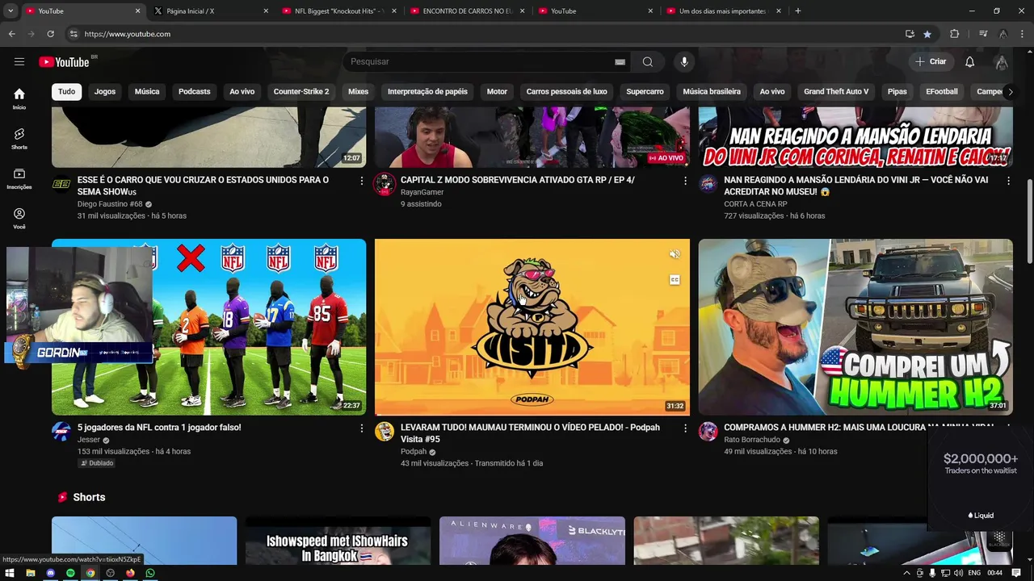This screenshot has height=581, width=1034.
Task: Open the NFL players video thumbnail
Action: coord(208,327)
